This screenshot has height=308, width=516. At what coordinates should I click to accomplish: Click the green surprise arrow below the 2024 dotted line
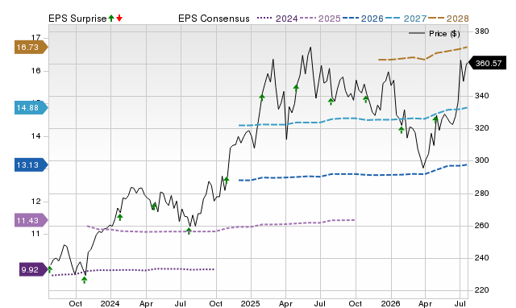coord(85,280)
